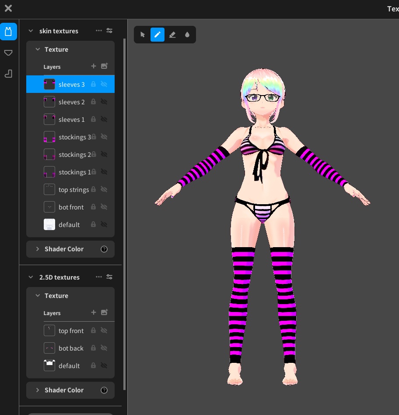The image size is (399, 415).
Task: Select the Pen/Brush tool in the toolbar
Action: click(157, 35)
